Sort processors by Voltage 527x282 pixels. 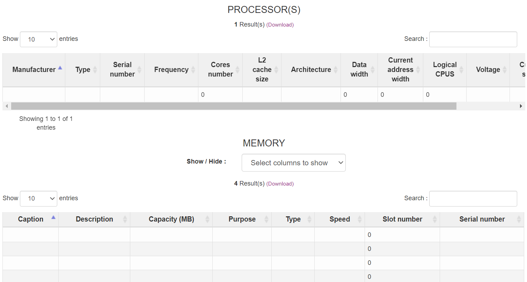pyautogui.click(x=488, y=70)
